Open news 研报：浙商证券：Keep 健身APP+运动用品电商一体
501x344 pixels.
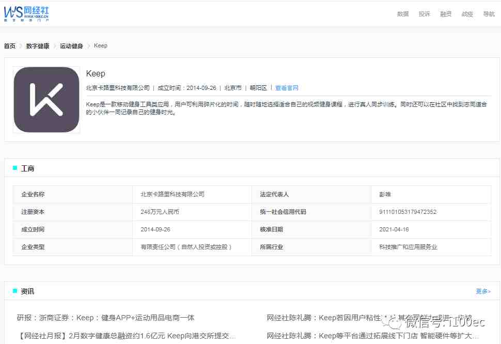click(x=106, y=318)
